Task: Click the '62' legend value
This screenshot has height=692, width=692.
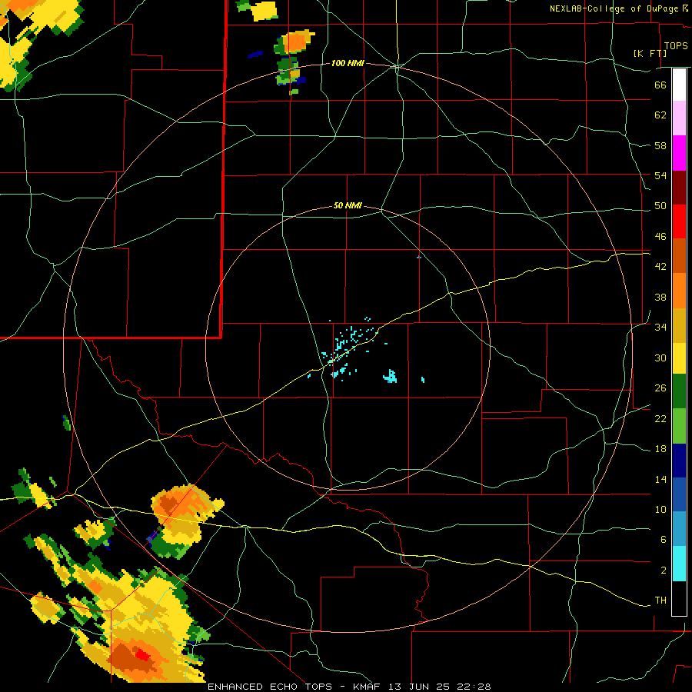Action: pos(660,115)
